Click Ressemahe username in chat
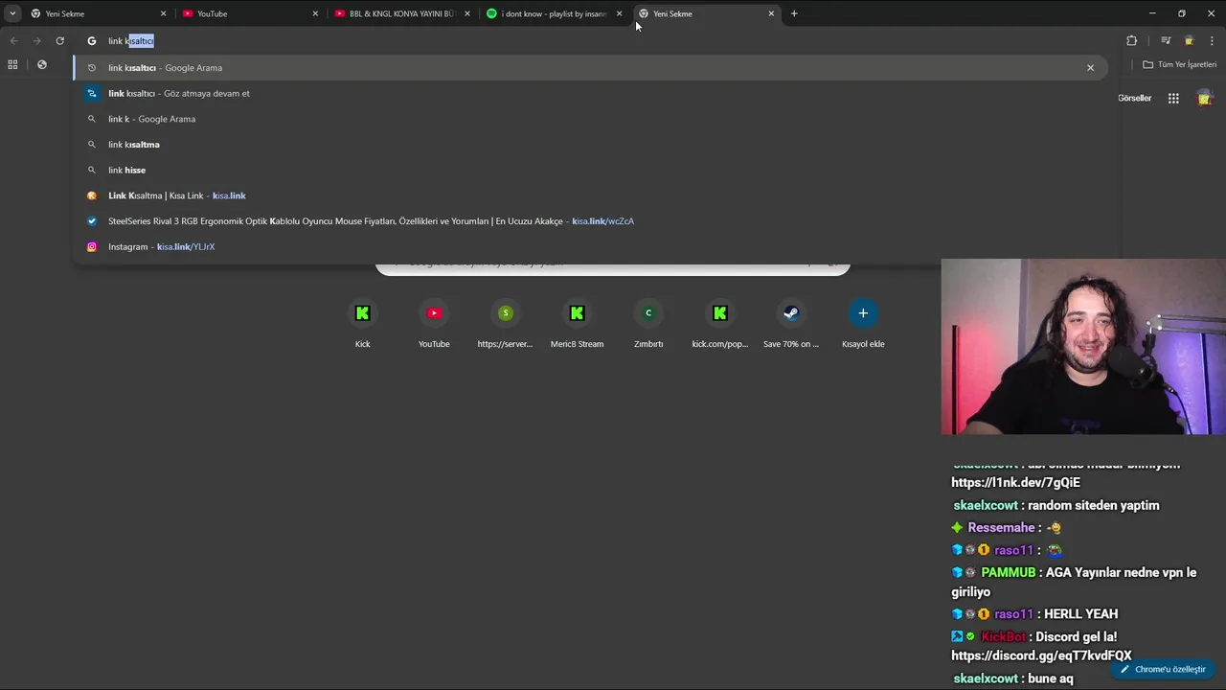This screenshot has height=690, width=1226. (1001, 528)
